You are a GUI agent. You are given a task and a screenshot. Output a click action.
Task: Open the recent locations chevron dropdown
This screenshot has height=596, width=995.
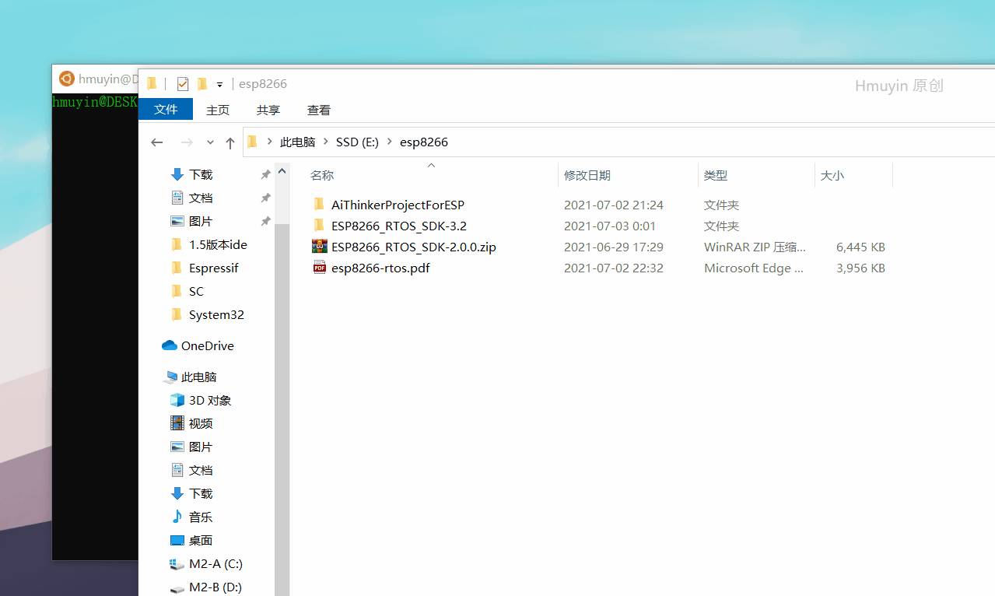209,142
